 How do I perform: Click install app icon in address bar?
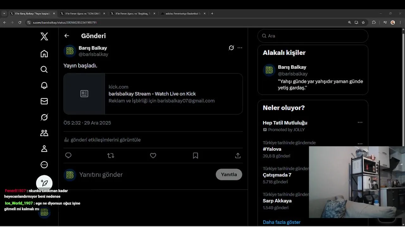[356, 22]
